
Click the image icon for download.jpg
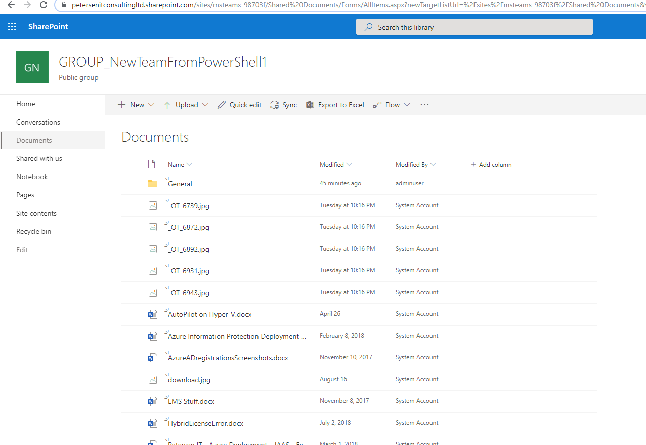(x=153, y=380)
